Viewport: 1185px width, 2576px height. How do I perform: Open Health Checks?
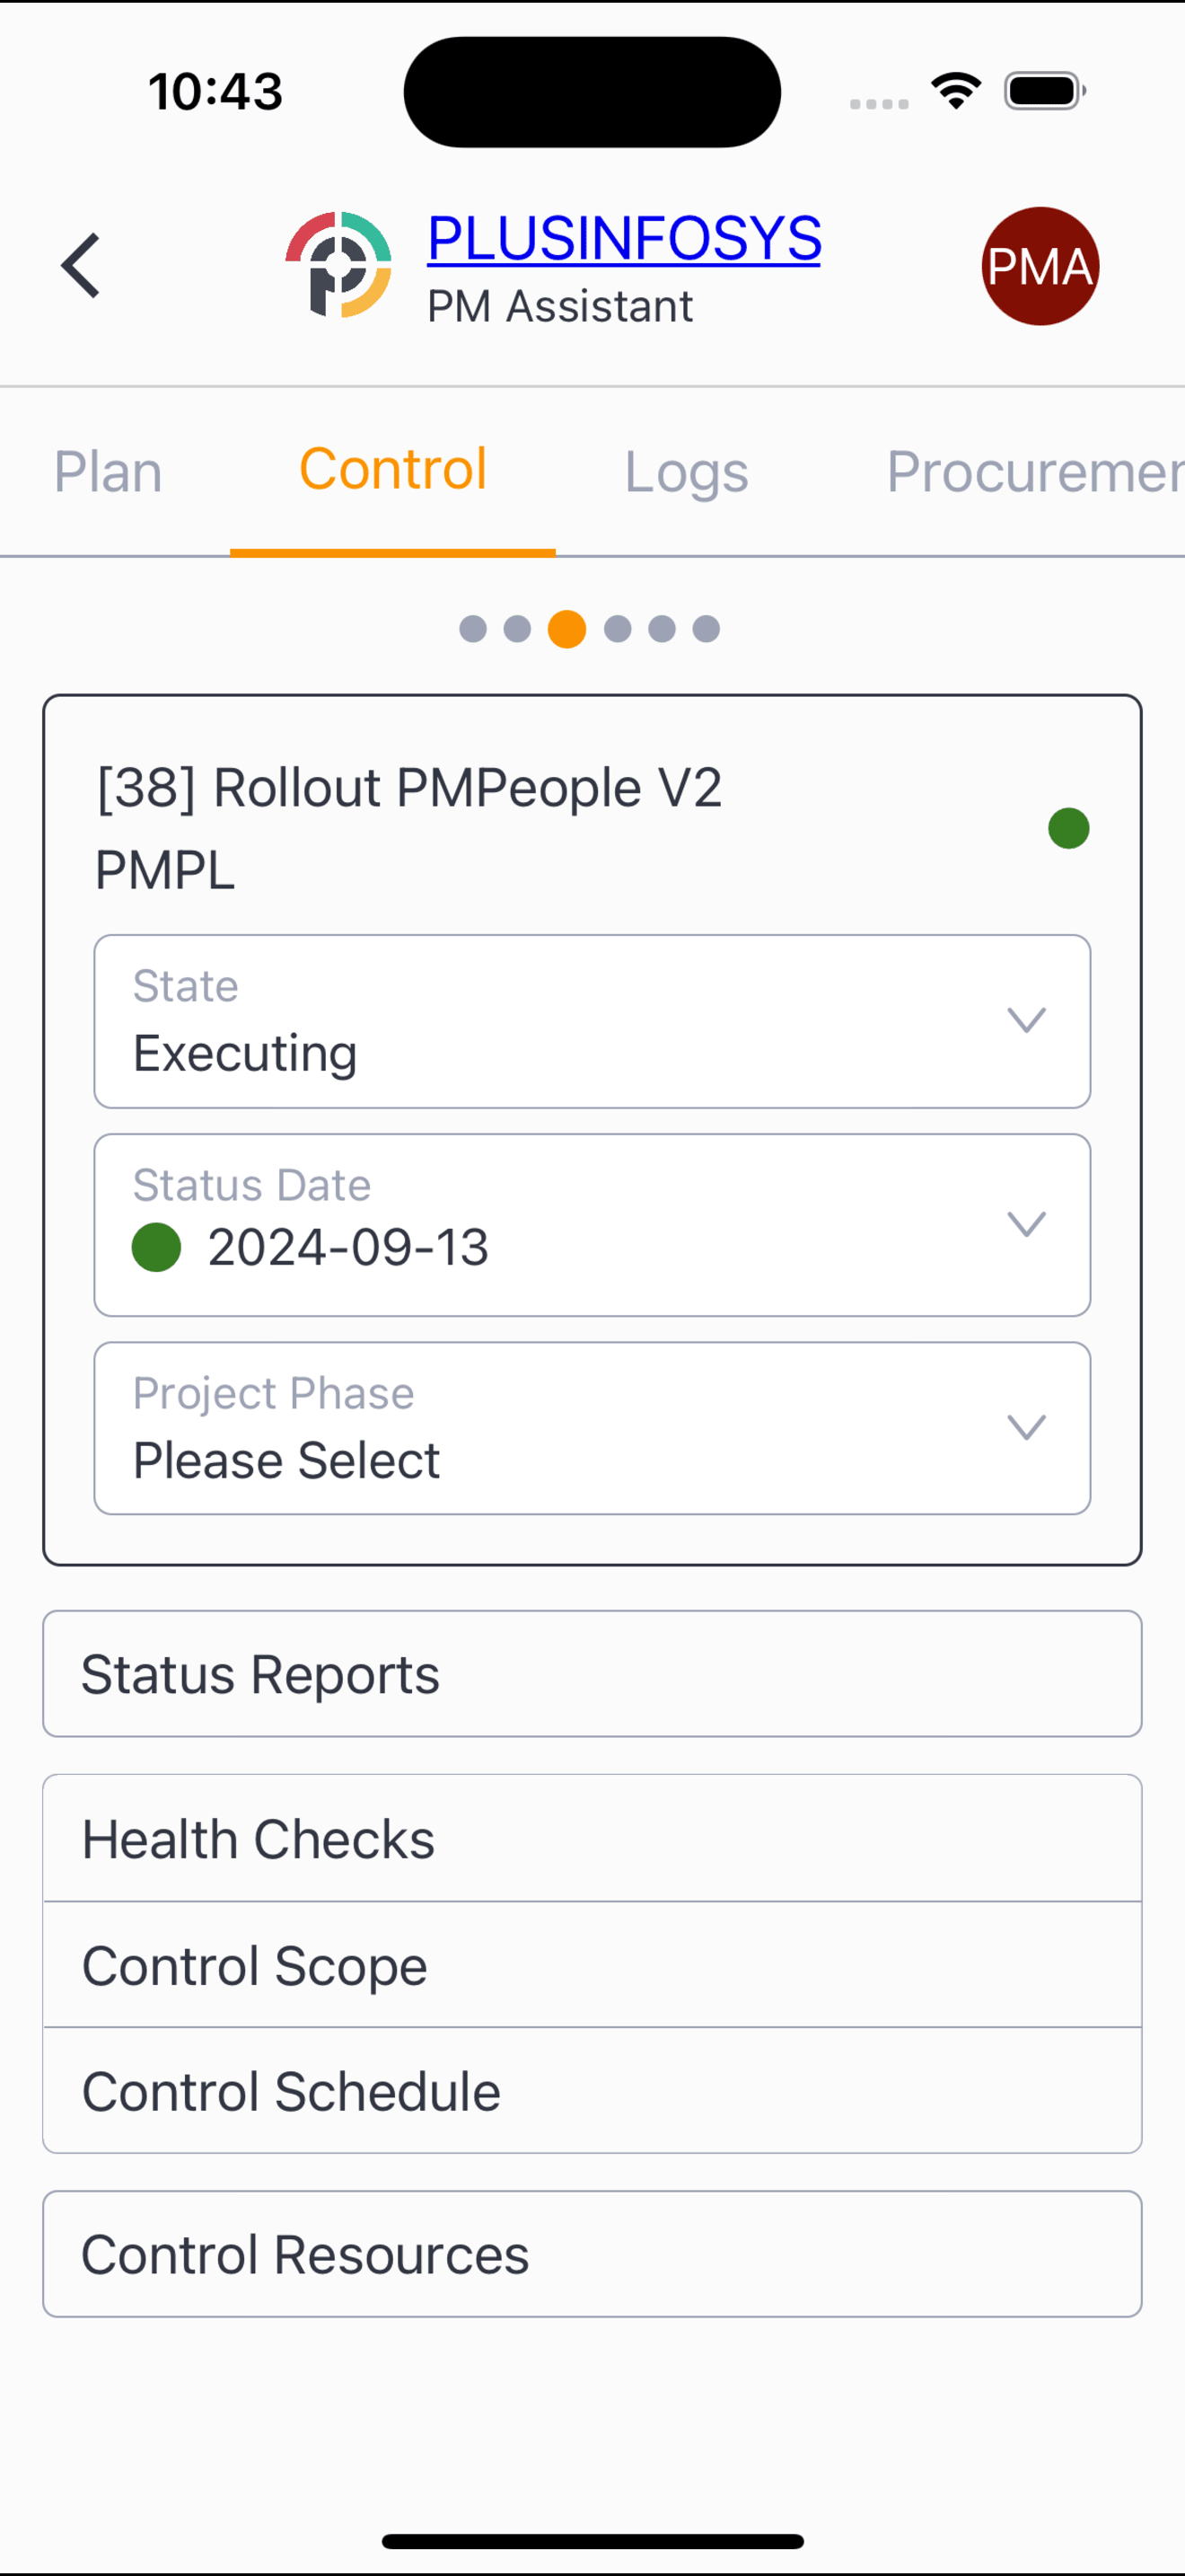[592, 1839]
